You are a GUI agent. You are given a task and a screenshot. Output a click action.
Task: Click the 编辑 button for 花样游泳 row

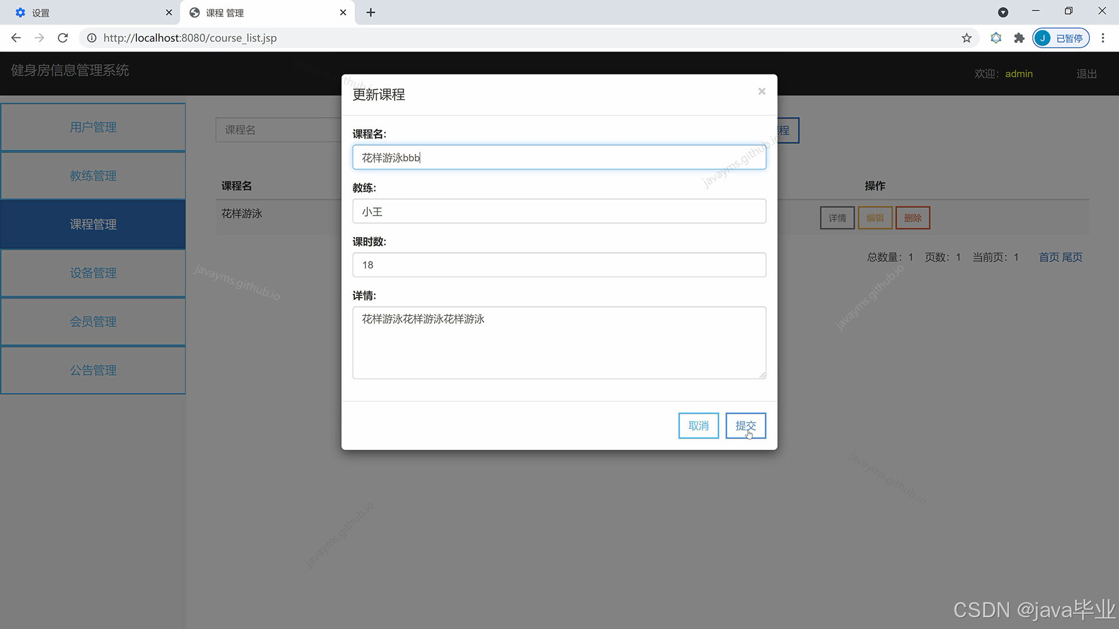coord(875,218)
